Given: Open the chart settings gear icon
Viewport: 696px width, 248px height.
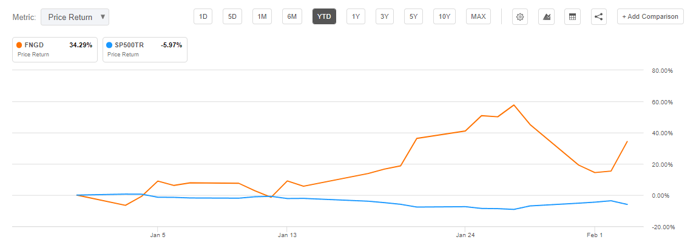Looking at the screenshot, I should click(x=520, y=17).
